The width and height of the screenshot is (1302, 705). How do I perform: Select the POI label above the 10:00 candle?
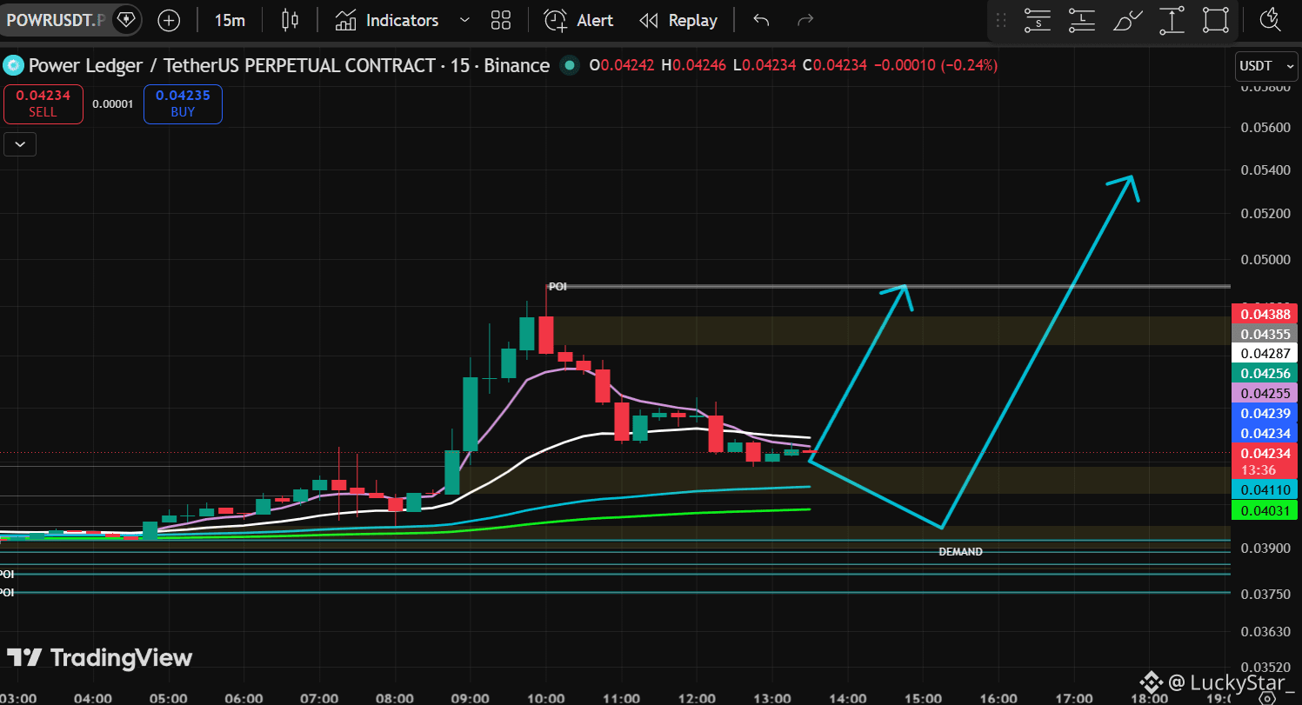[558, 286]
